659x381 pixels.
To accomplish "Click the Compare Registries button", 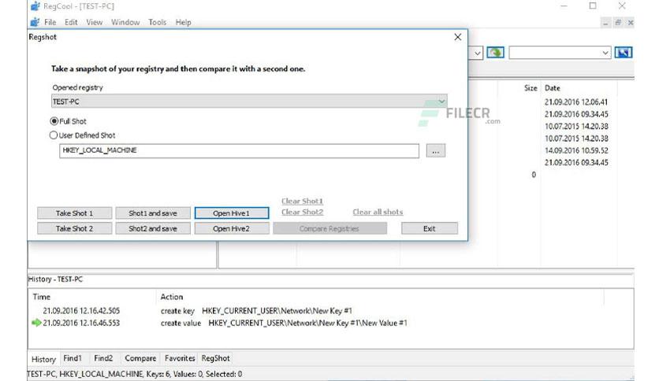I will [329, 228].
